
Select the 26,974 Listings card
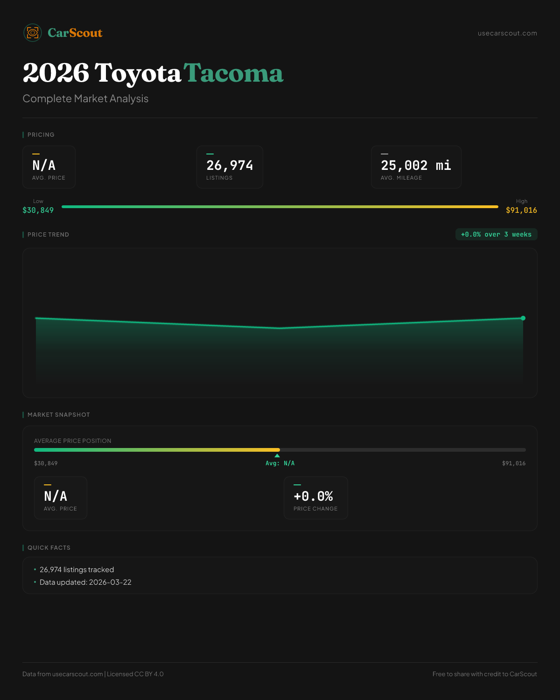click(230, 167)
